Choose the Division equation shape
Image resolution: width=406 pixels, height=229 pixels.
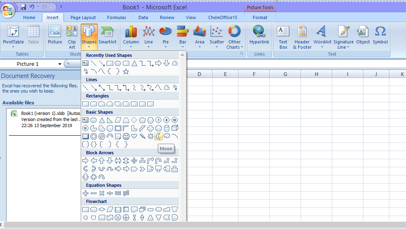click(110, 193)
